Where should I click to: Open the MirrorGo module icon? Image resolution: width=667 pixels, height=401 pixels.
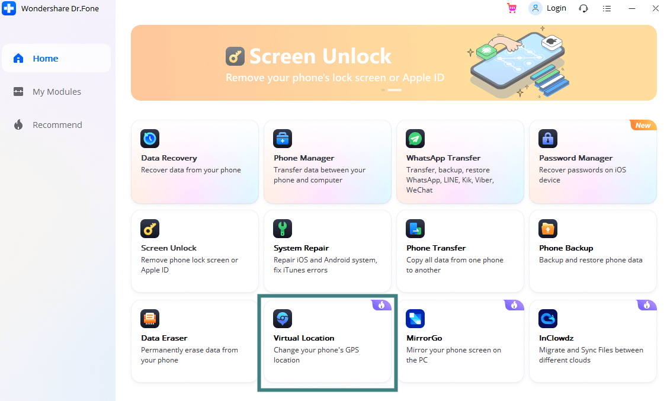coord(415,319)
